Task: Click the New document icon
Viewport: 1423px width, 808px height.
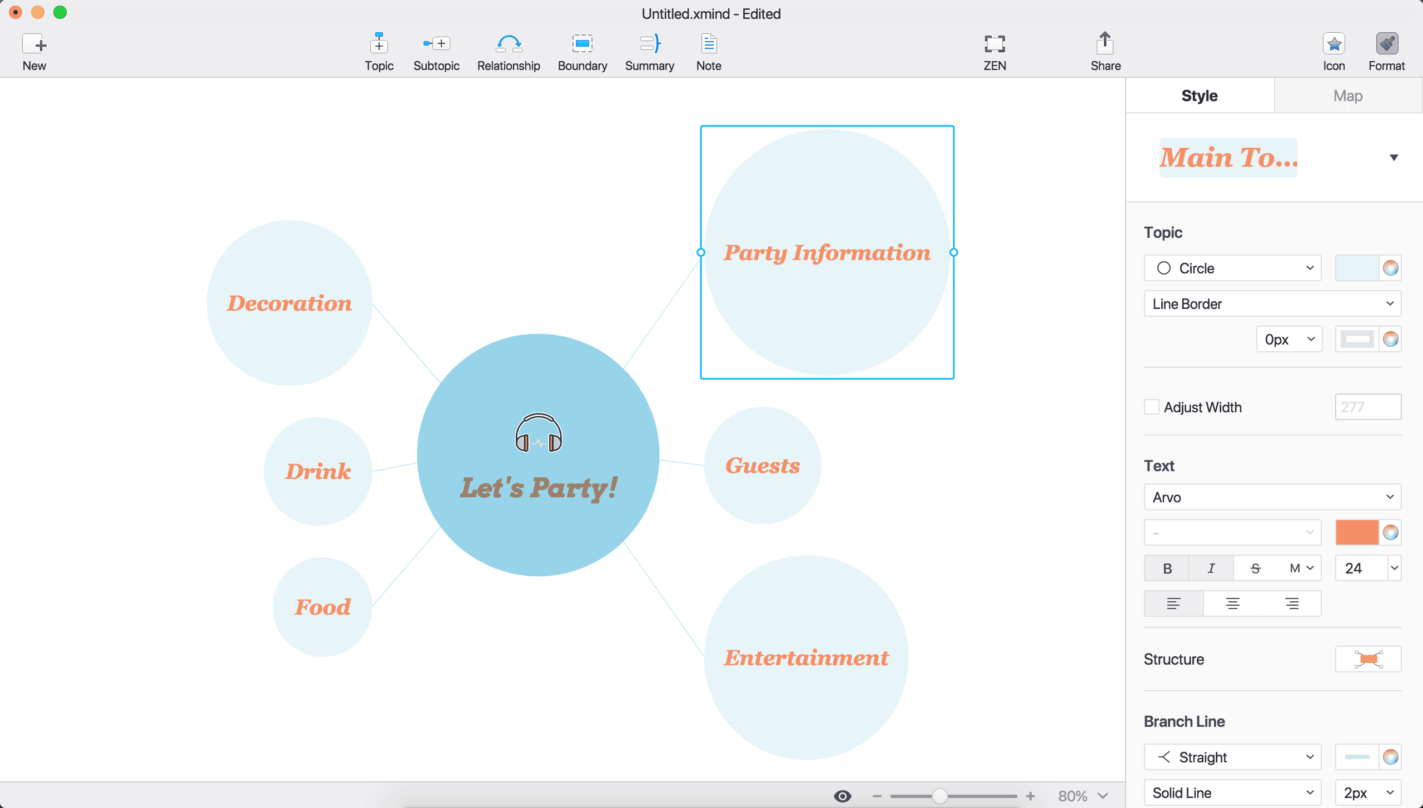Action: (x=34, y=44)
